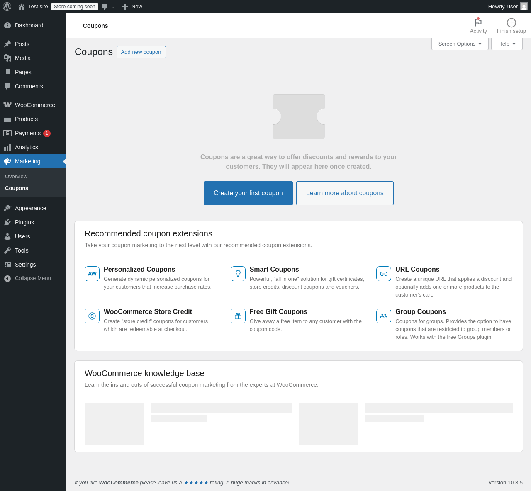Click Create your first coupon
This screenshot has height=491, width=531.
pyautogui.click(x=248, y=193)
